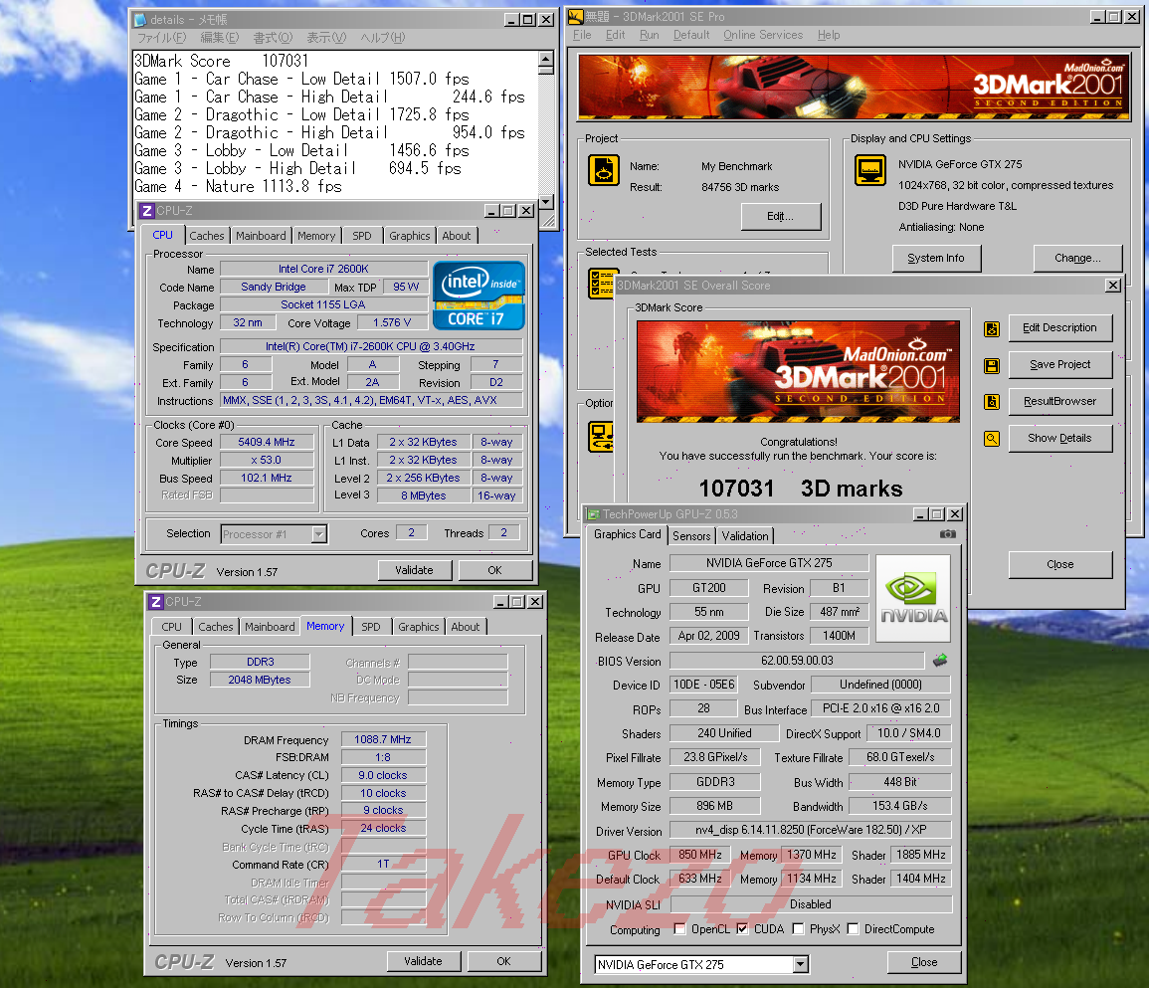
Task: Open the Default menu in 3DMark2001
Action: click(691, 35)
